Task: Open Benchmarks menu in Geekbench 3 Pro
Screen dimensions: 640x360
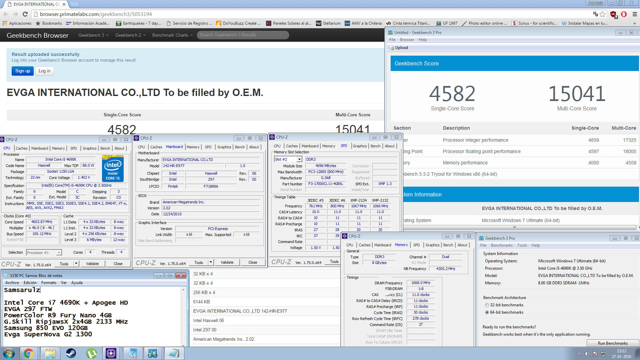Action: [x=502, y=245]
